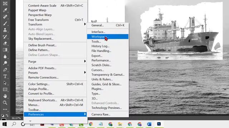Reset default foreground and background colors

click(x=3, y=116)
